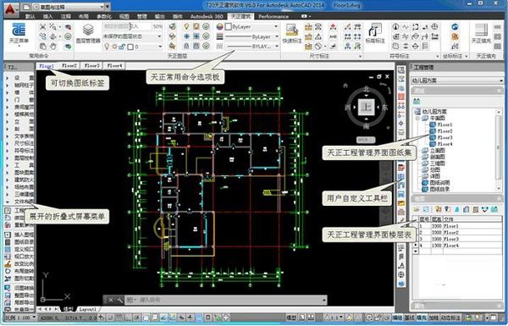
Task: Click the wrench icon on the command line
Action: coord(119,300)
